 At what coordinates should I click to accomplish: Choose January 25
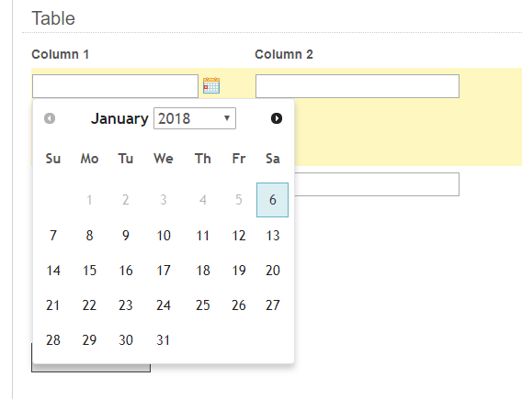[203, 305]
